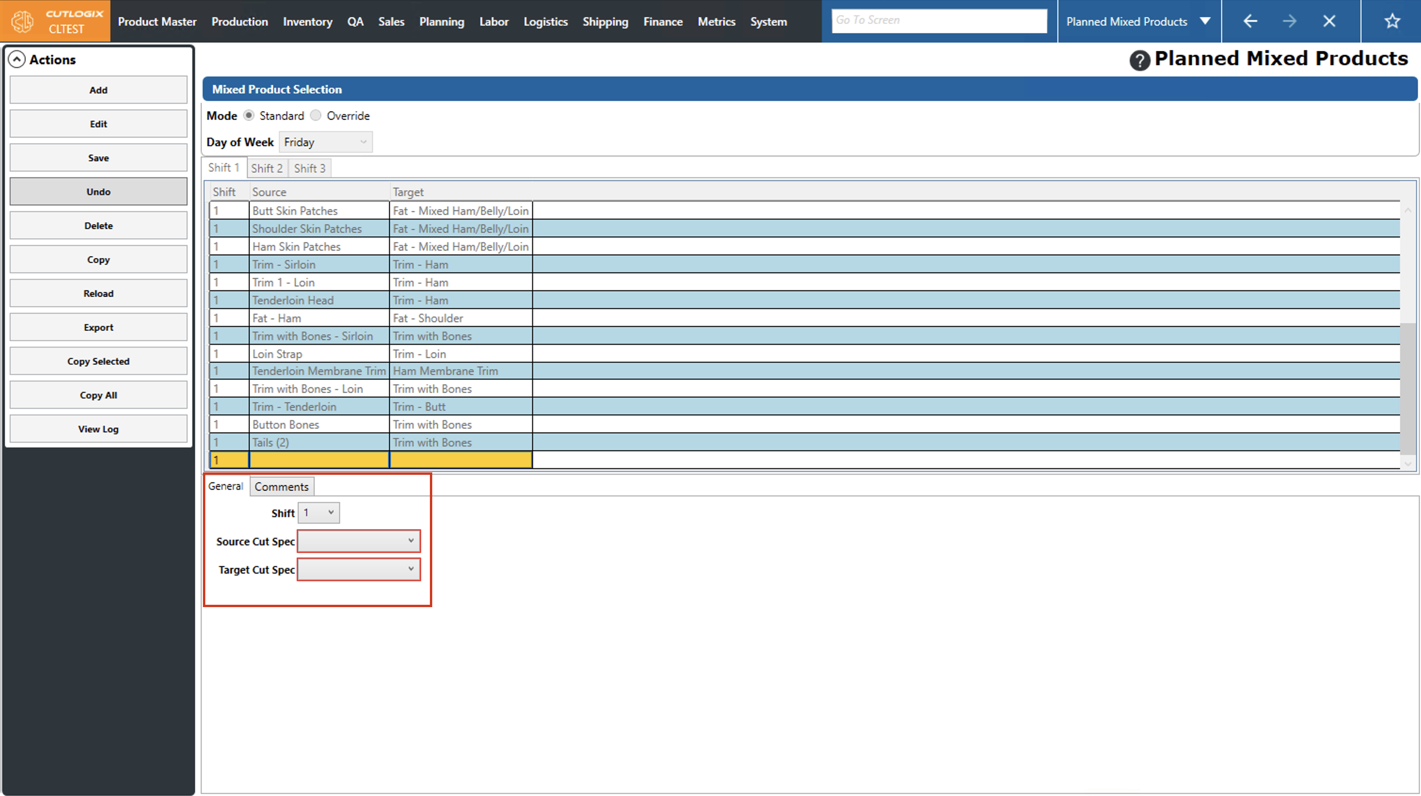The width and height of the screenshot is (1421, 796).
Task: Open the Comments tab
Action: tap(282, 487)
